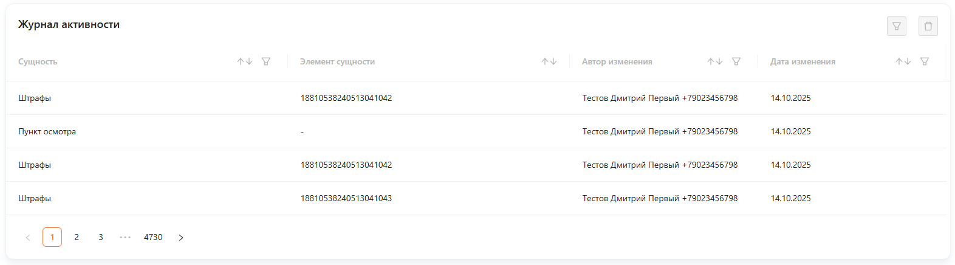The height and width of the screenshot is (265, 955).
Task: Jump to last page 4730
Action: (153, 237)
